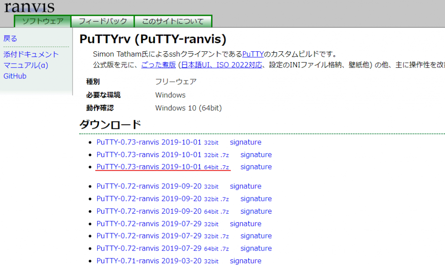Open signature for 0.72 2019-07-29 32bit .7z
The width and height of the screenshot is (445, 265).
(256, 236)
